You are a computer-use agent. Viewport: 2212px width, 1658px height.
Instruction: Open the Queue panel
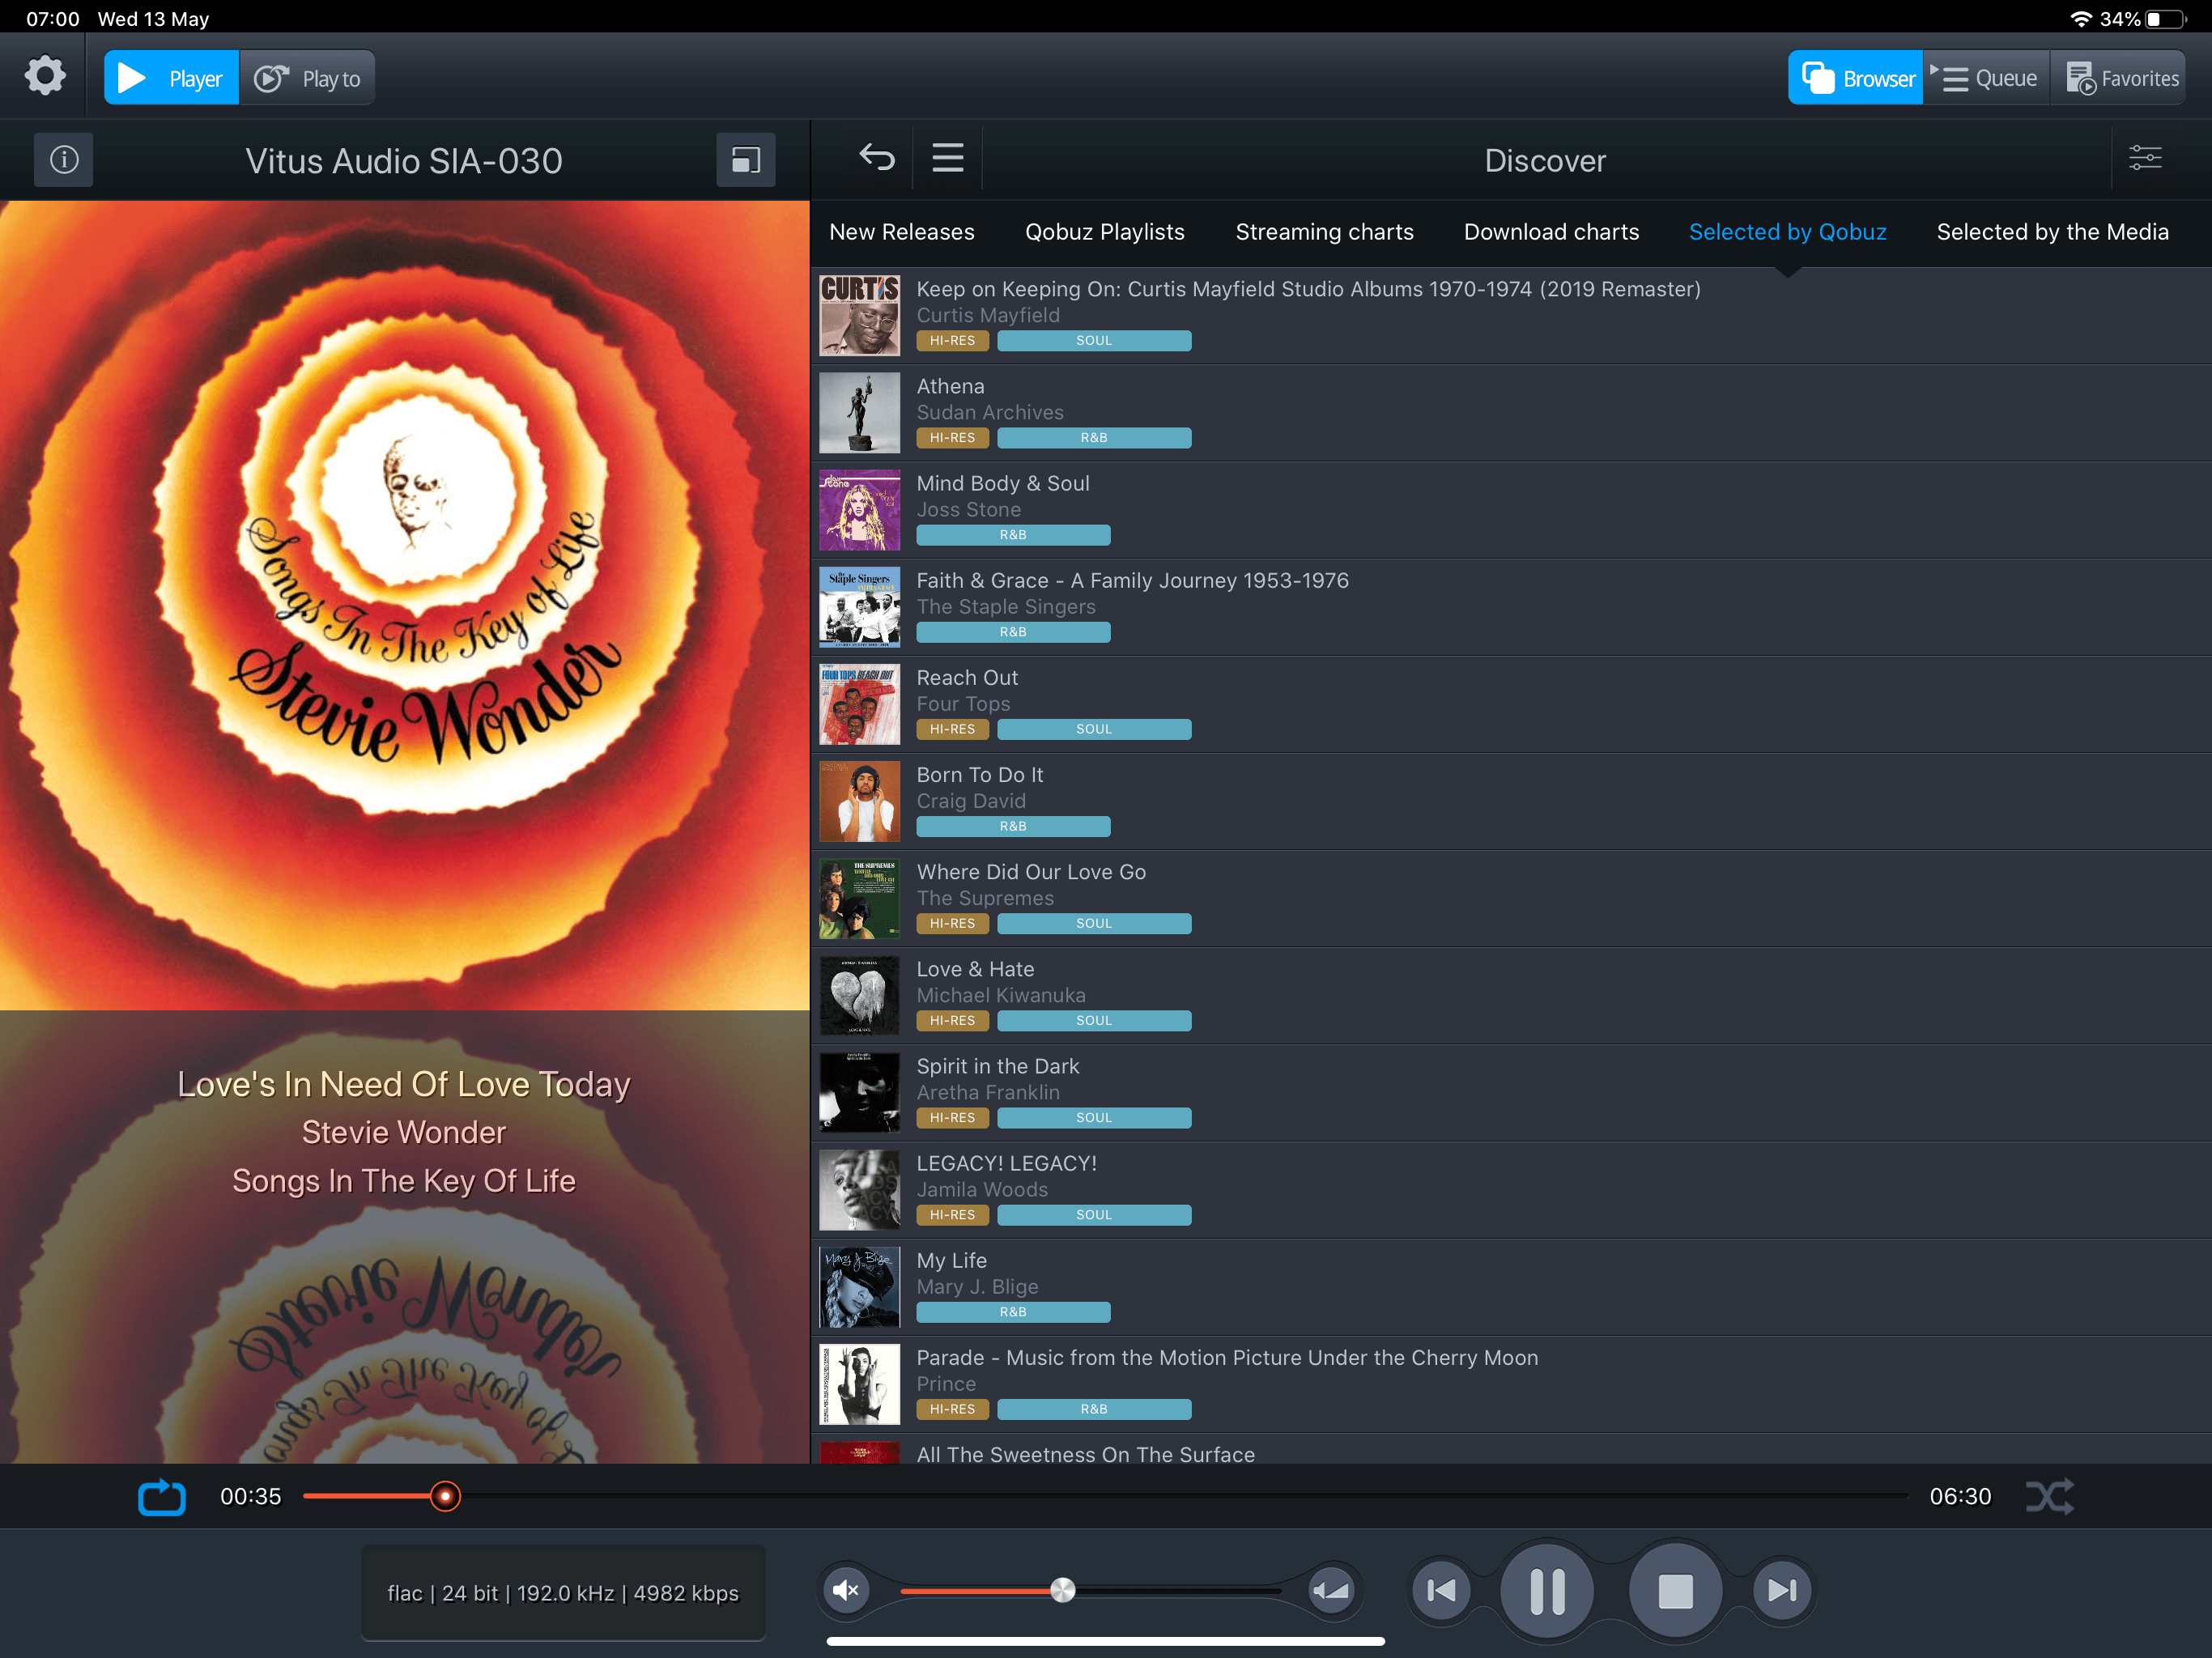coord(1986,78)
